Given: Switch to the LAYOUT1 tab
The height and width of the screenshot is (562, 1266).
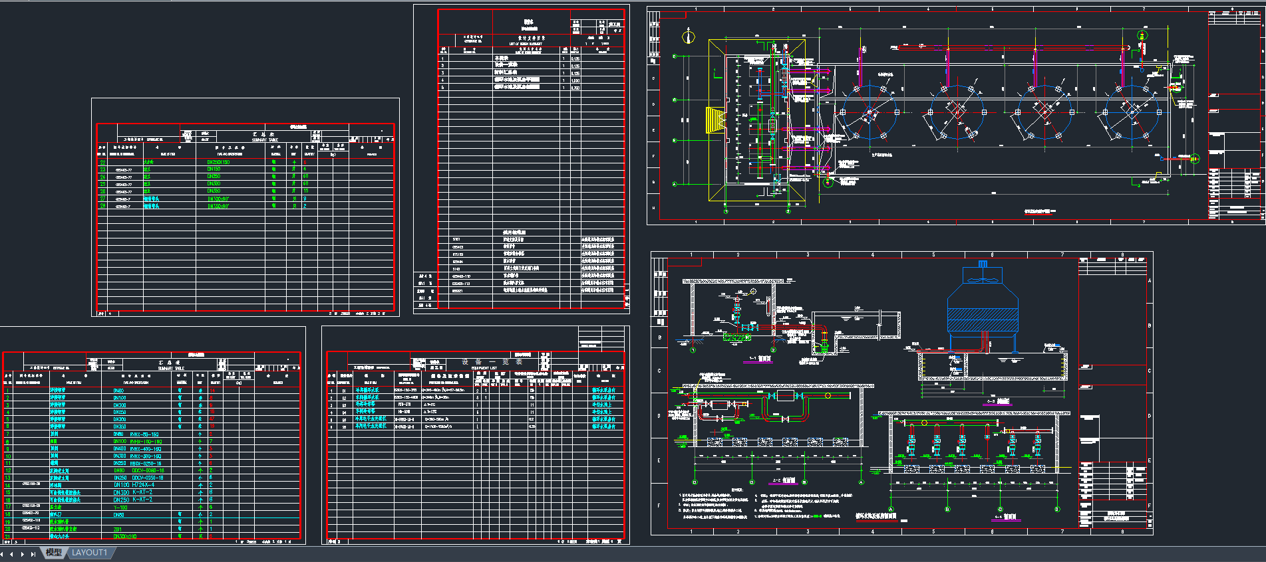Looking at the screenshot, I should tap(89, 553).
